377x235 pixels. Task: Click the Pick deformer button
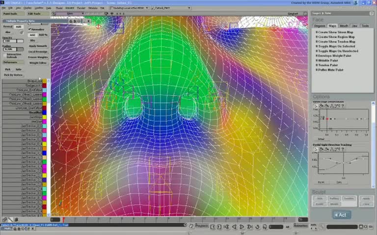pyautogui.click(x=8, y=70)
